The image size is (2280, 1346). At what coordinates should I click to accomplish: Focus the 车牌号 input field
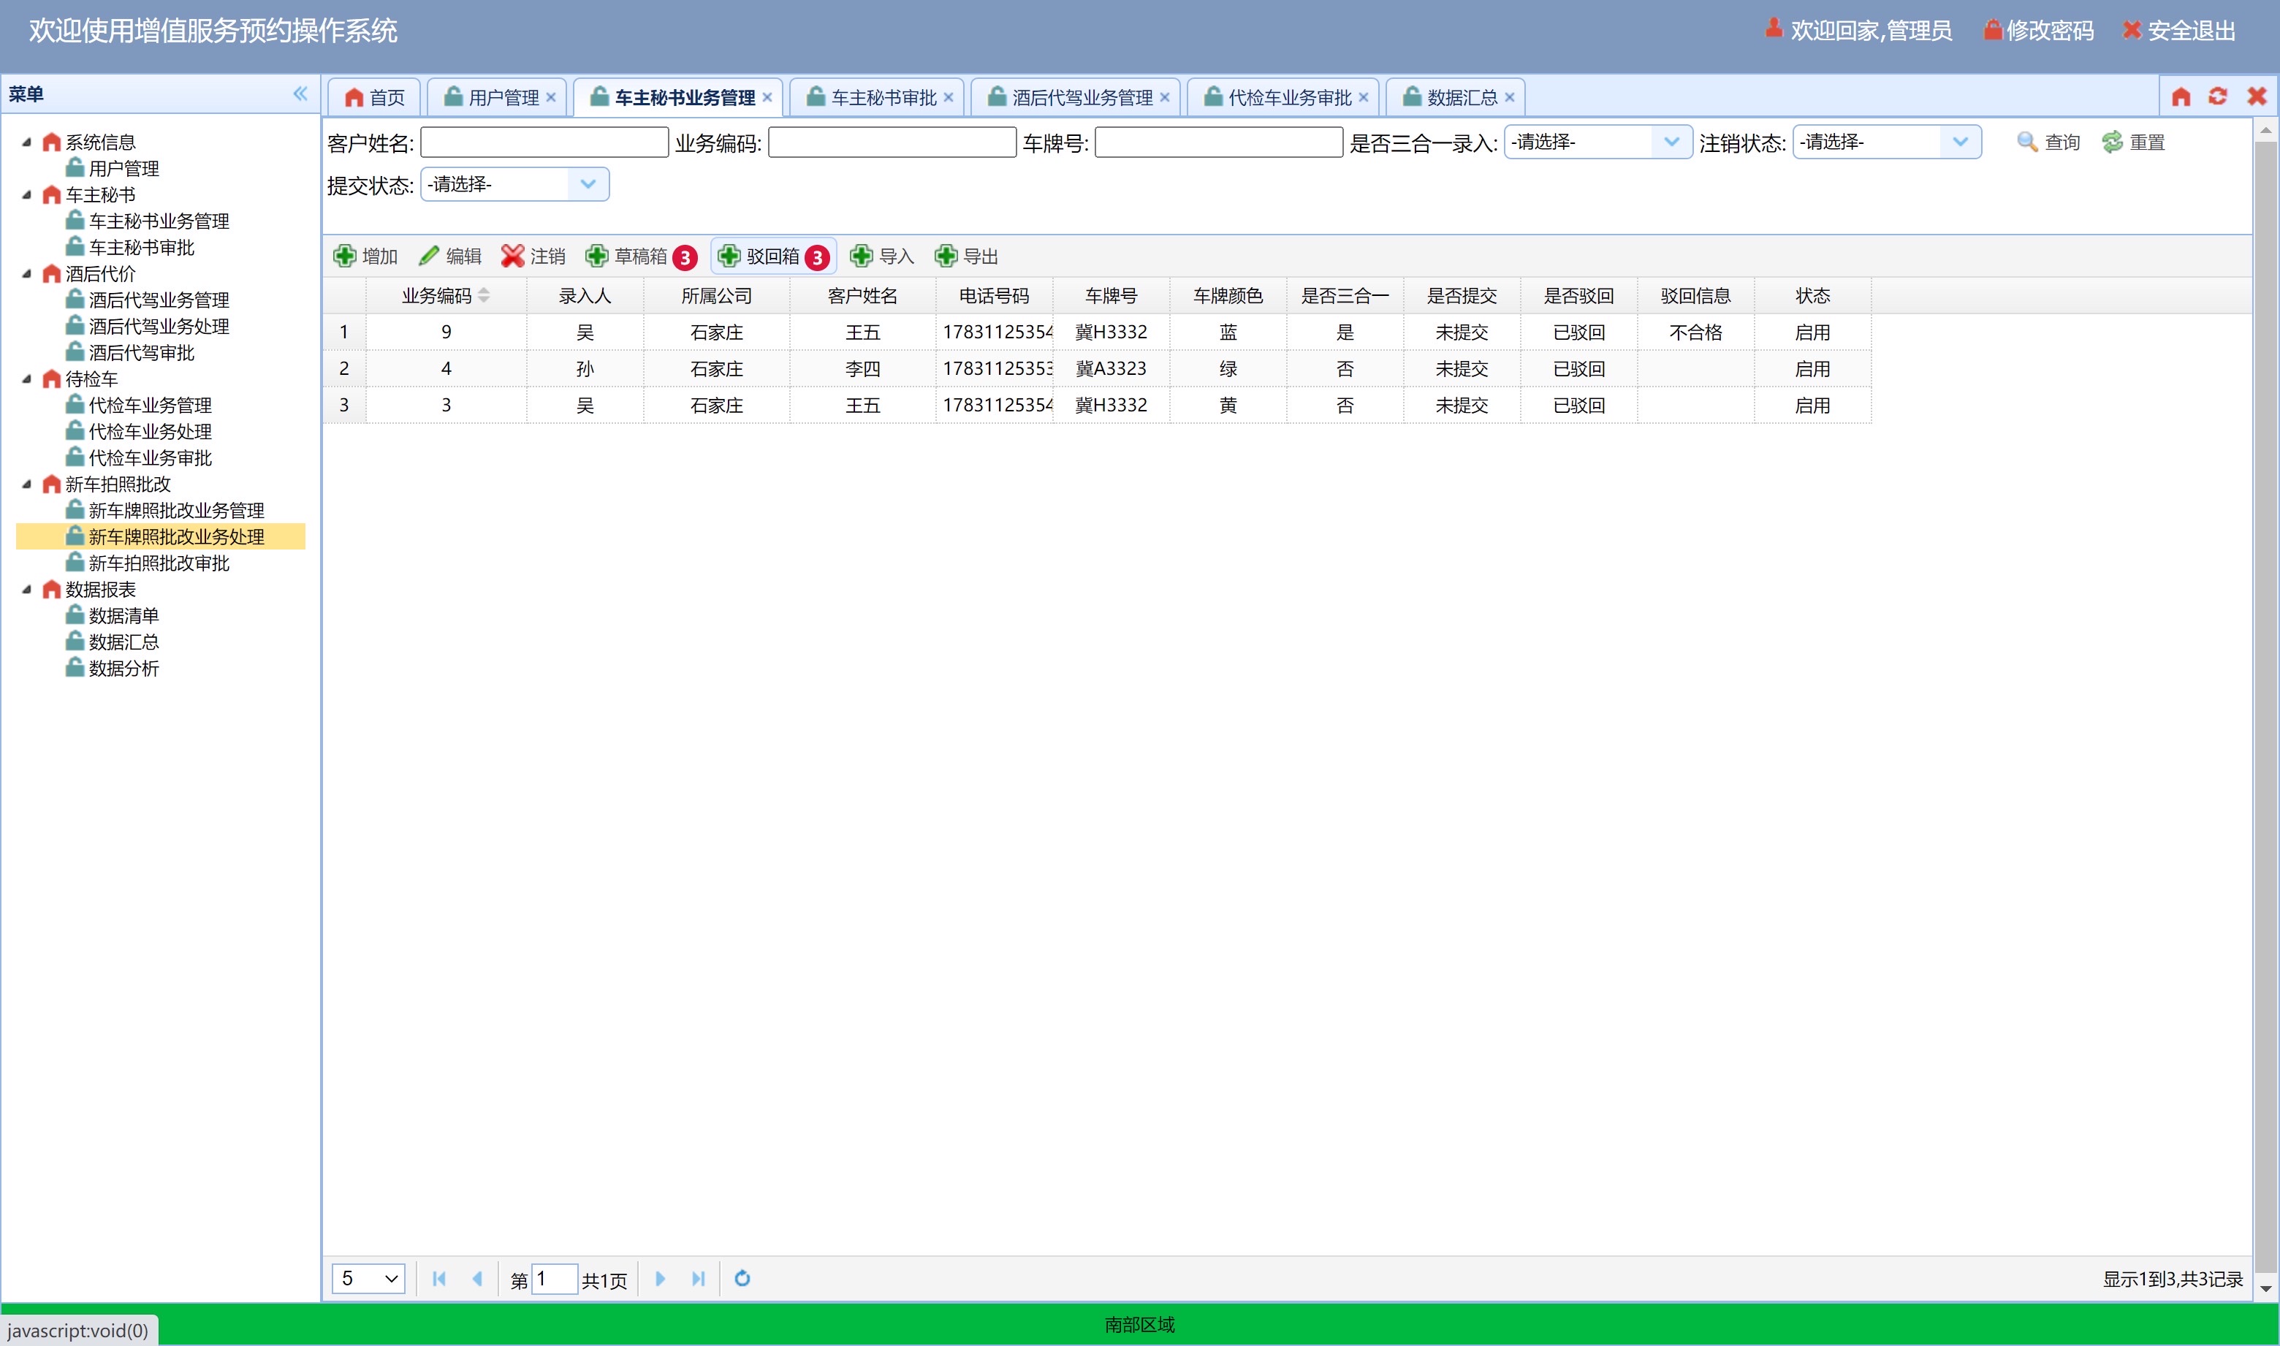(x=1218, y=142)
